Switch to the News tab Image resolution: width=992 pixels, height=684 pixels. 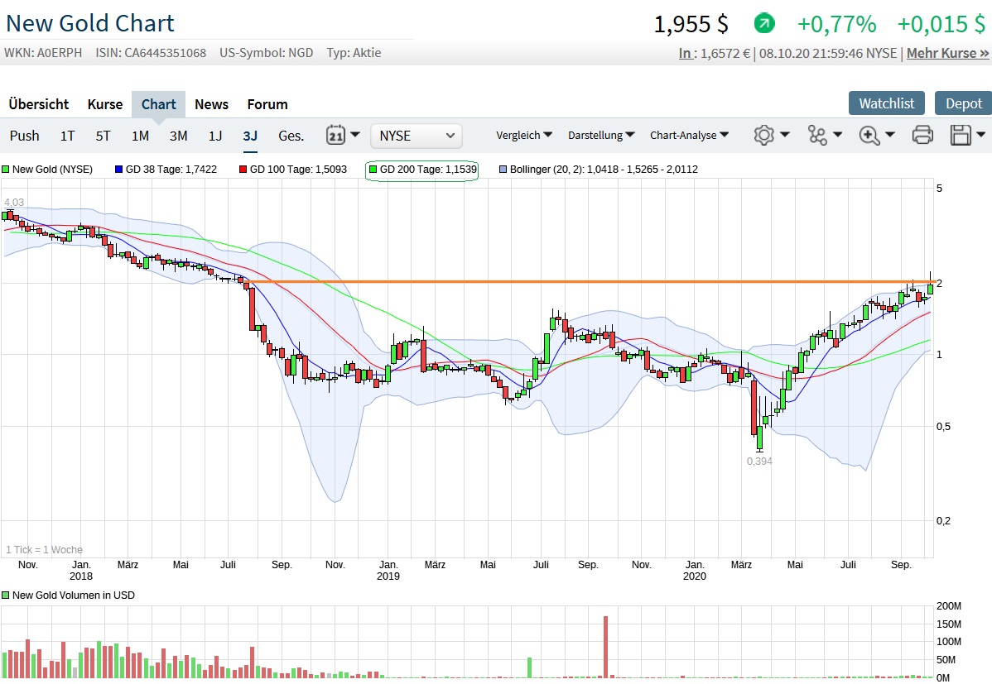point(211,104)
